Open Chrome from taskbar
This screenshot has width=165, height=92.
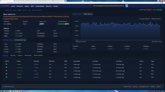click(x=16, y=91)
